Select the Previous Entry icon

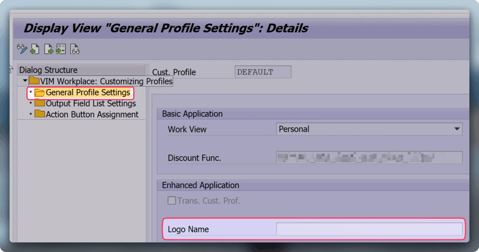pos(35,49)
